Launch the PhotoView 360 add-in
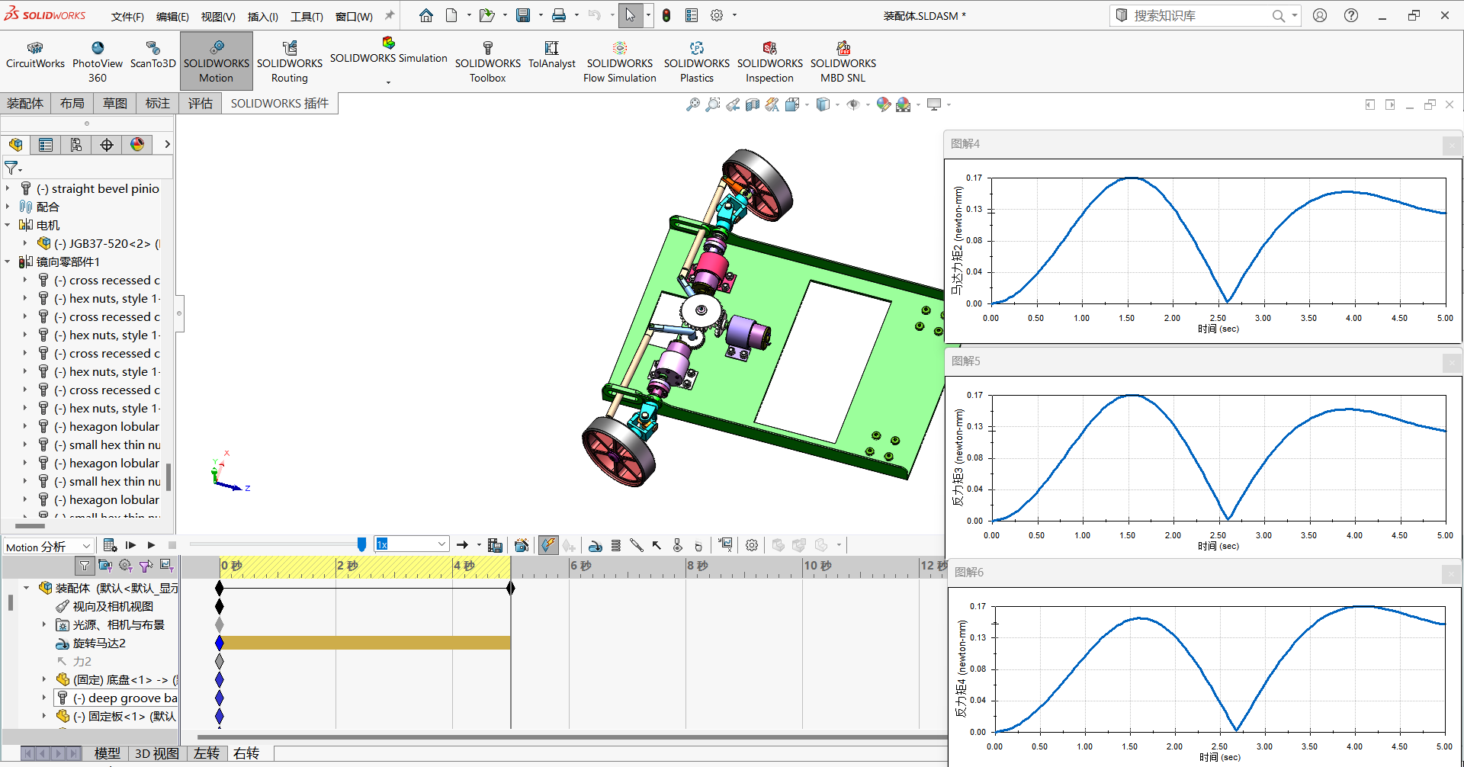The width and height of the screenshot is (1464, 767). click(98, 62)
